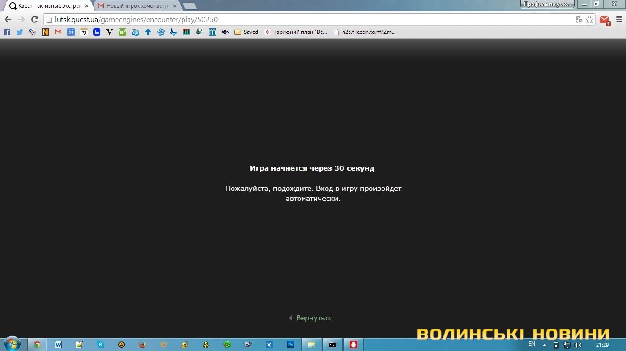Open the Тарифний план bookmark
This screenshot has width=626, height=351.
point(296,32)
